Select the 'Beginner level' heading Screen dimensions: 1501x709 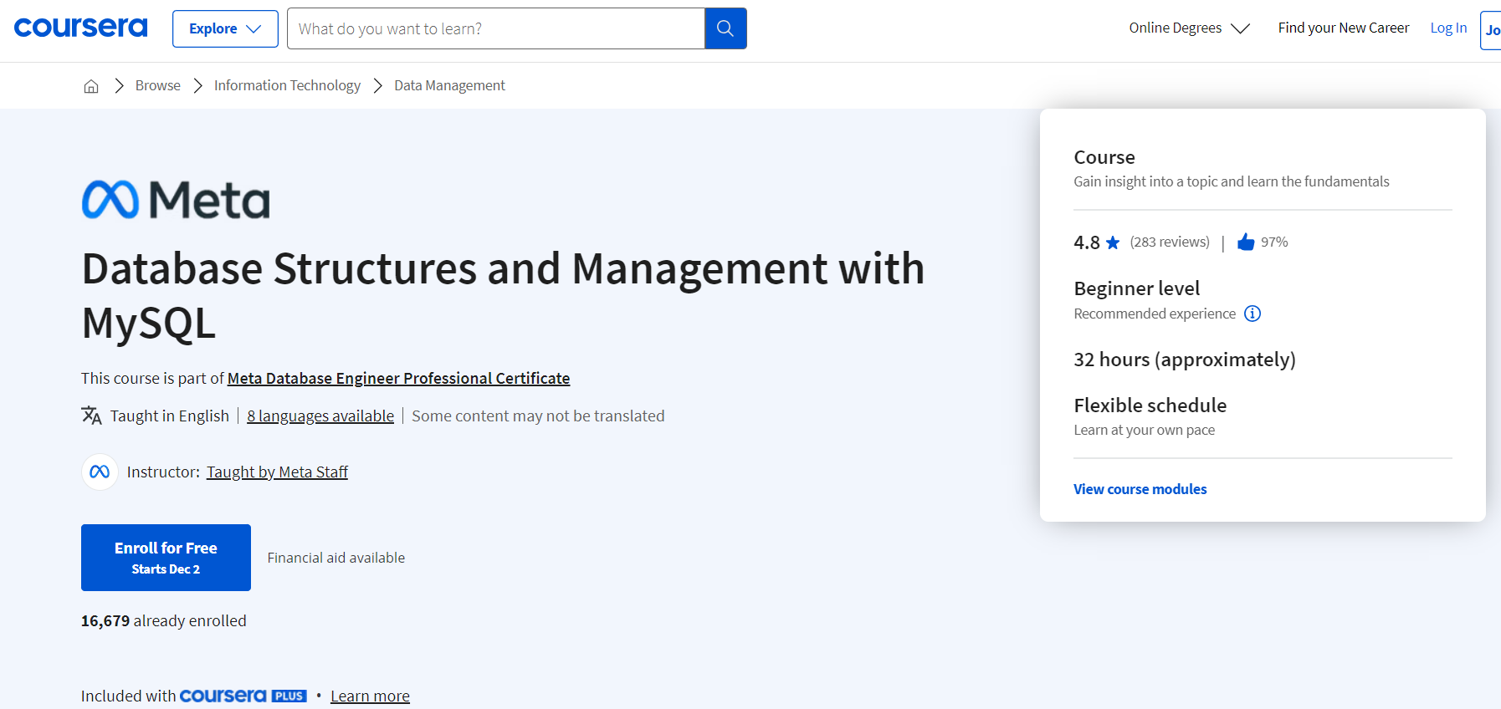tap(1136, 288)
